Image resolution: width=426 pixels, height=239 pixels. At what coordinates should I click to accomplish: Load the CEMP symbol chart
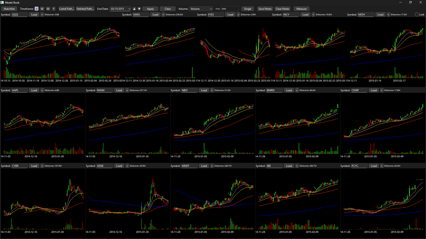pyautogui.click(x=374, y=90)
